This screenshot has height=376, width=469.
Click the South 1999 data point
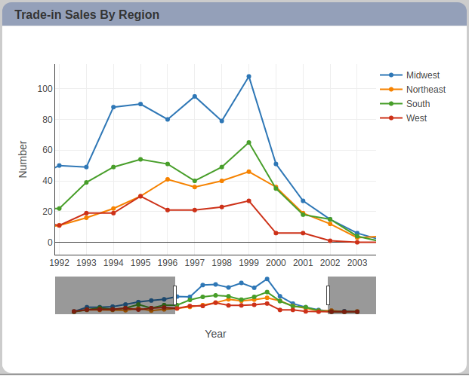(x=249, y=142)
